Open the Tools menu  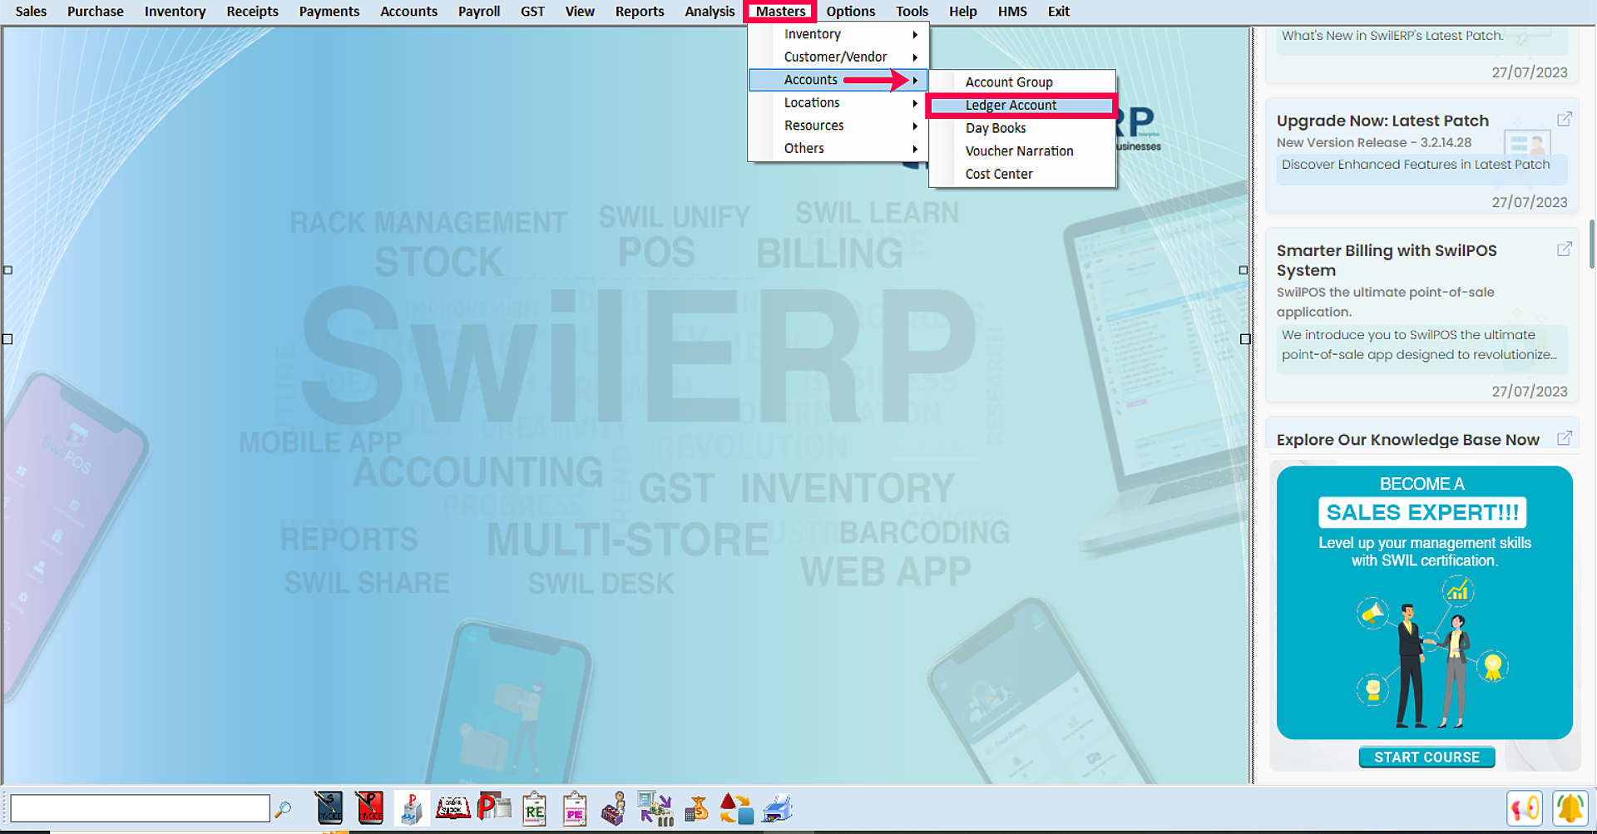tap(912, 12)
